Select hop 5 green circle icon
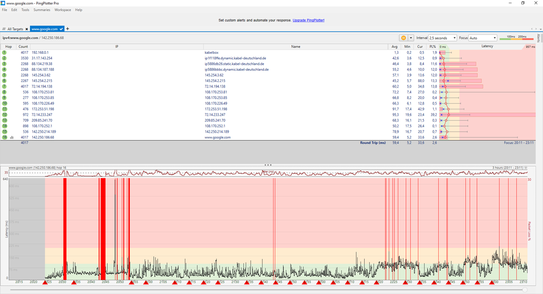Viewport: 543px width, 294px height. [4, 75]
